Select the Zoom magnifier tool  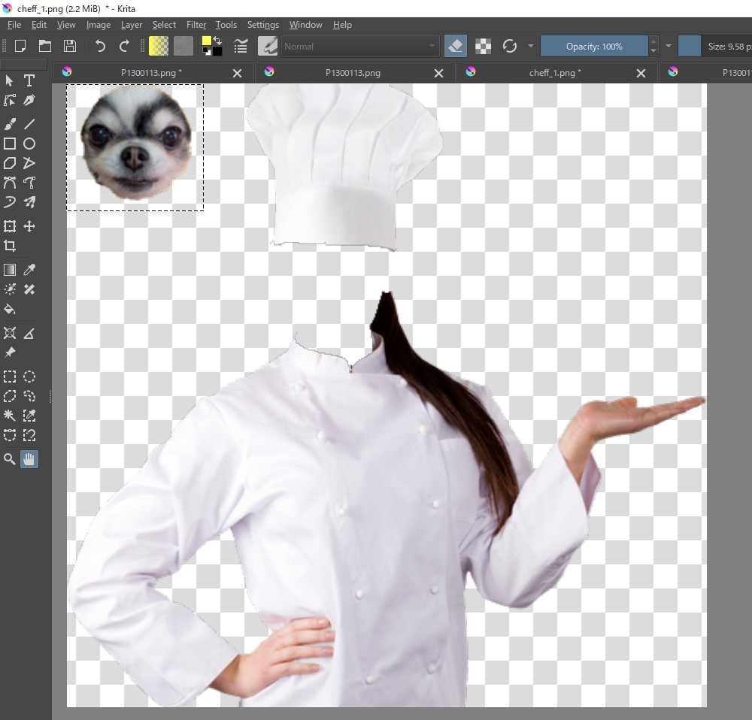click(10, 459)
